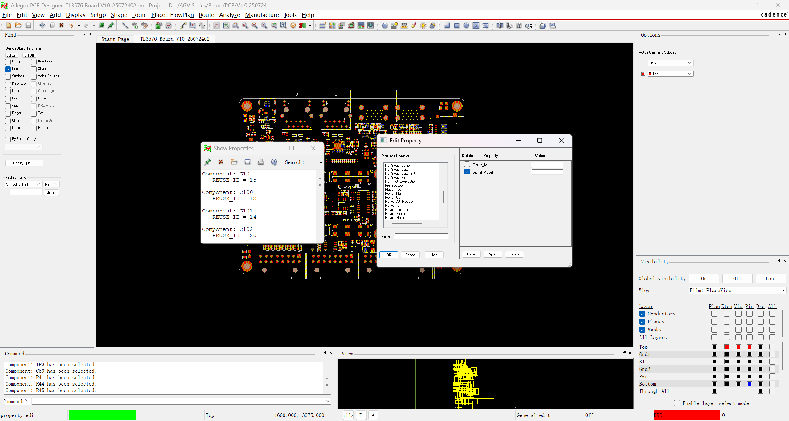Select the Add Line tool icon

pyautogui.click(x=125, y=26)
